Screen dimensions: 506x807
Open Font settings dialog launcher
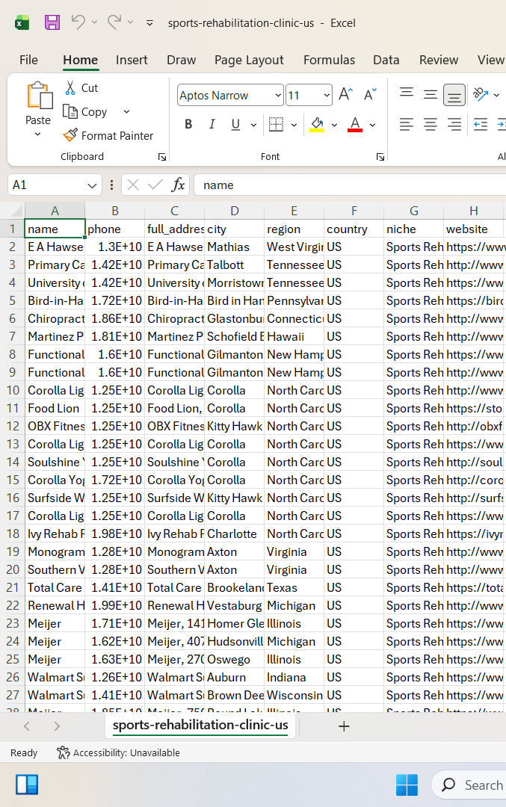pyautogui.click(x=380, y=157)
